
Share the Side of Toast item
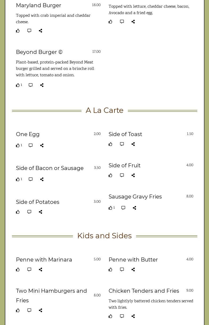pyautogui.click(x=133, y=144)
